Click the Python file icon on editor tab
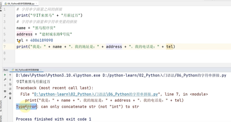This screenshot has width=231, height=122. point(6,3)
